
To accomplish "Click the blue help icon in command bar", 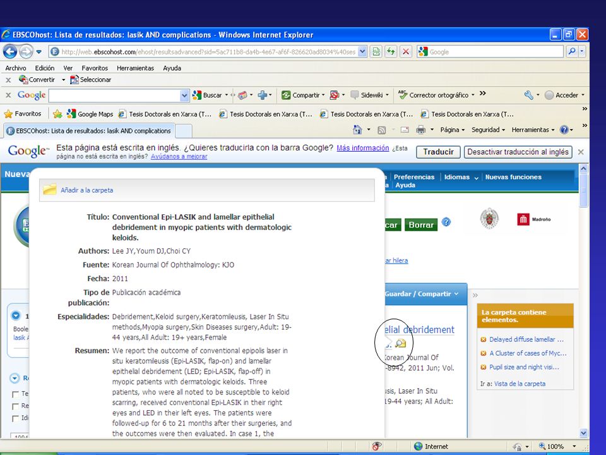I will pyautogui.click(x=564, y=130).
